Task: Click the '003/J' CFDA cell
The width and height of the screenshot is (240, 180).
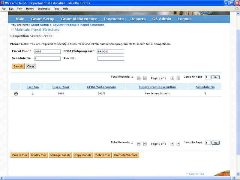Action: (101, 93)
